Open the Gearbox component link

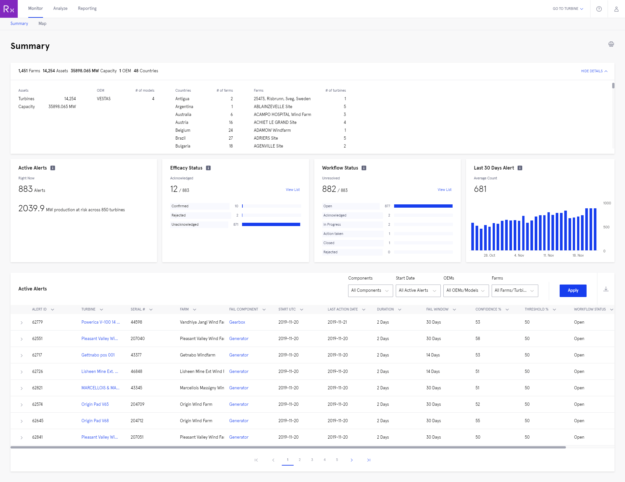click(237, 322)
